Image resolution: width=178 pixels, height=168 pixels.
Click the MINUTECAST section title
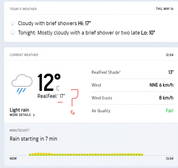[20, 130]
